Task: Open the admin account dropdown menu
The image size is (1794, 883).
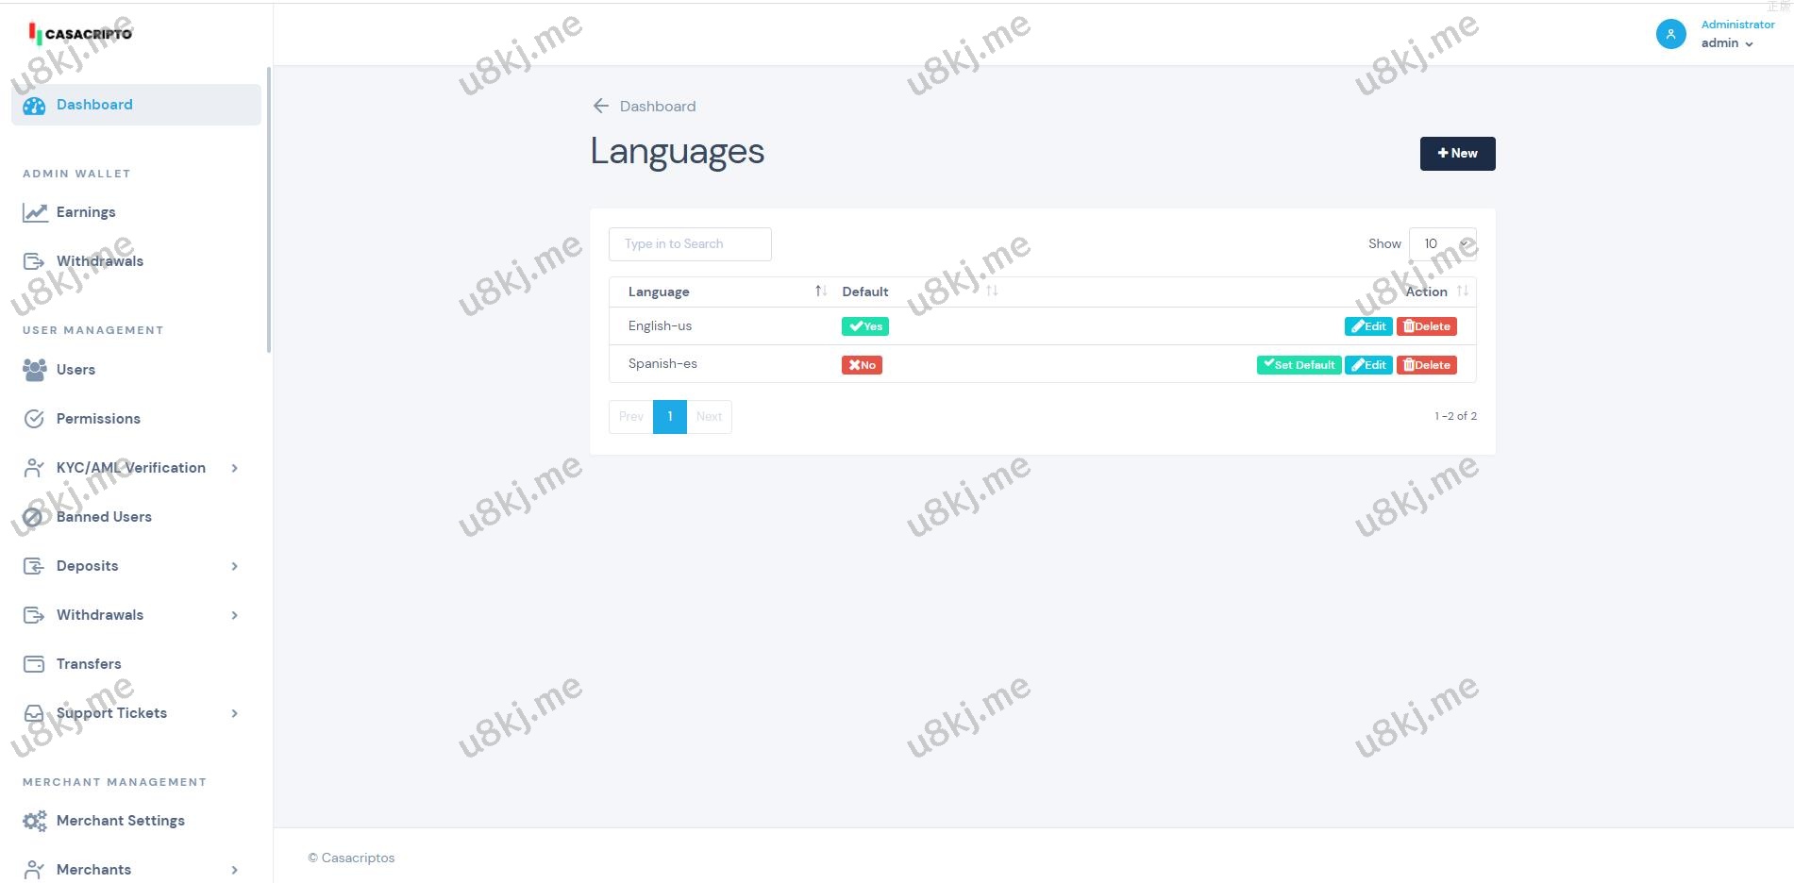Action: point(1727,43)
